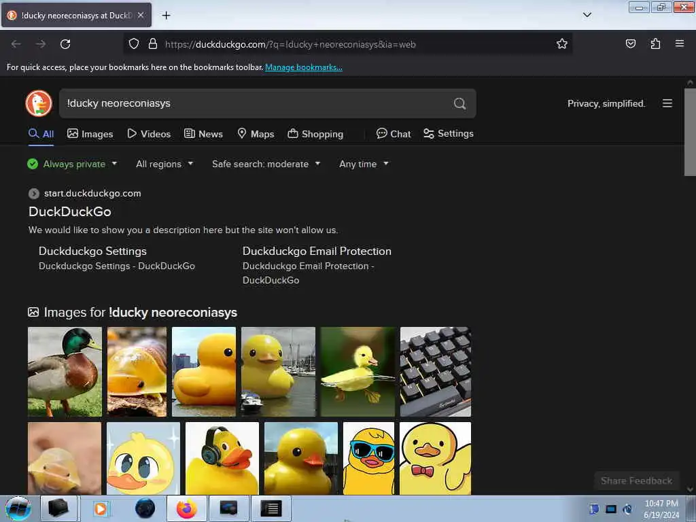The height and width of the screenshot is (522, 696).
Task: Open the All regions dropdown
Action: coord(164,164)
